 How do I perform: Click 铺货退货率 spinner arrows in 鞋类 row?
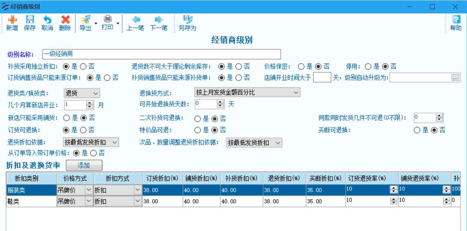(x=447, y=201)
